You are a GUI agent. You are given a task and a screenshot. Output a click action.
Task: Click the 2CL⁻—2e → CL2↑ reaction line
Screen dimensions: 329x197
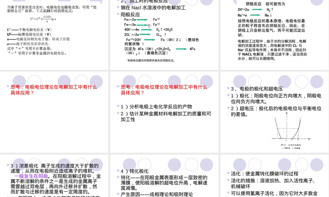coord(145,34)
